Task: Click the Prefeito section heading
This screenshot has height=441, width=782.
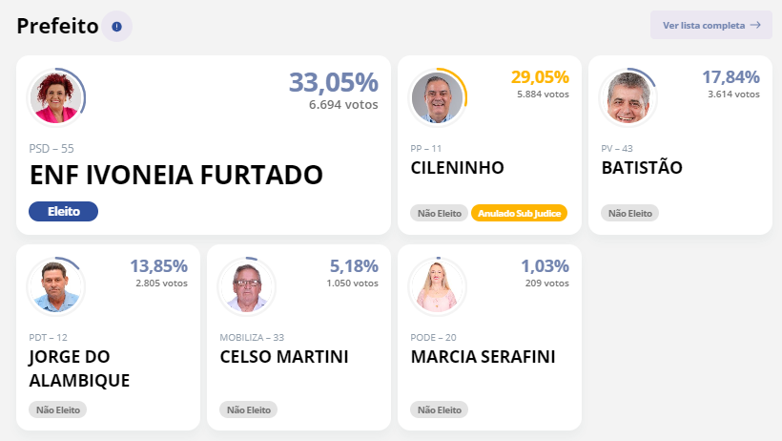Action: [x=57, y=26]
